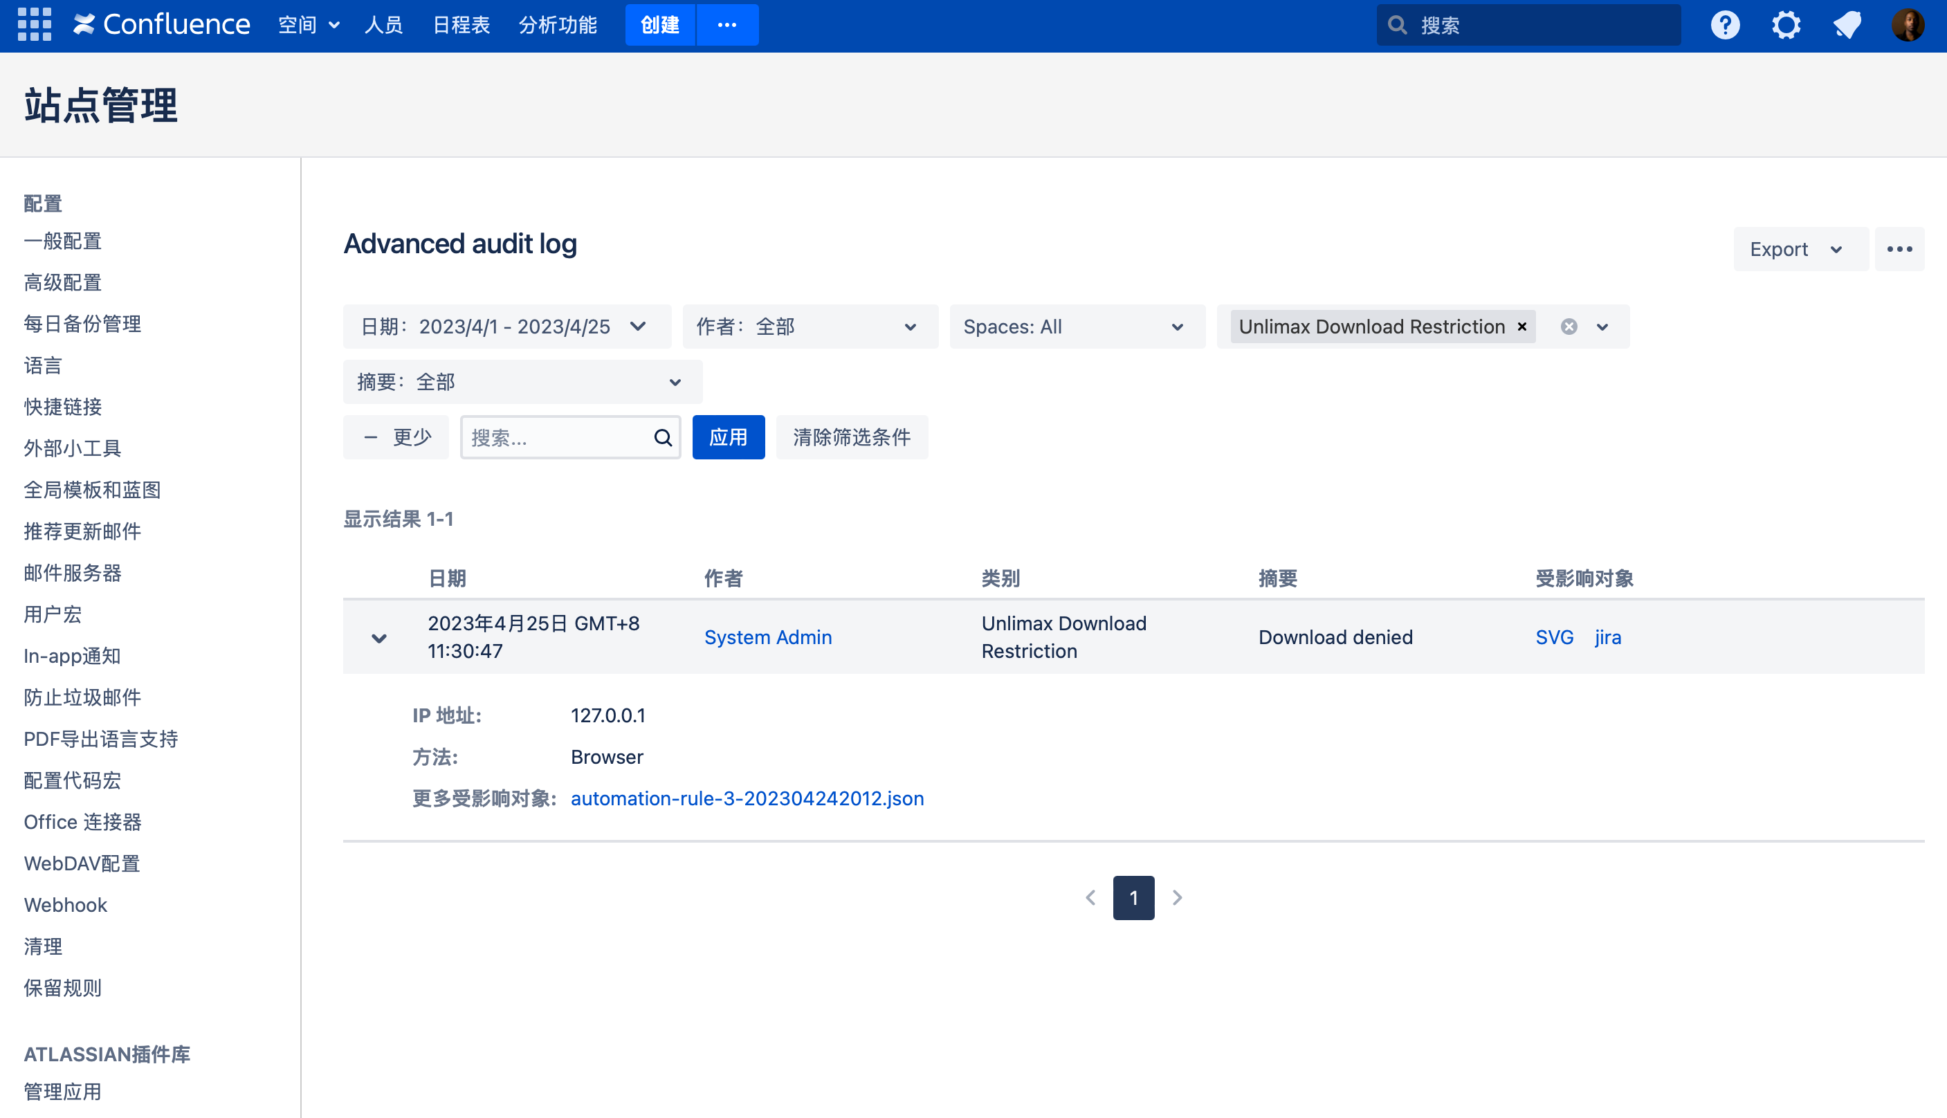Open the 空间 menu in top navigation
1947x1118 pixels.
coord(309,25)
